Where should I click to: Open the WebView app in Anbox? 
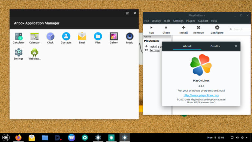(x=34, y=54)
